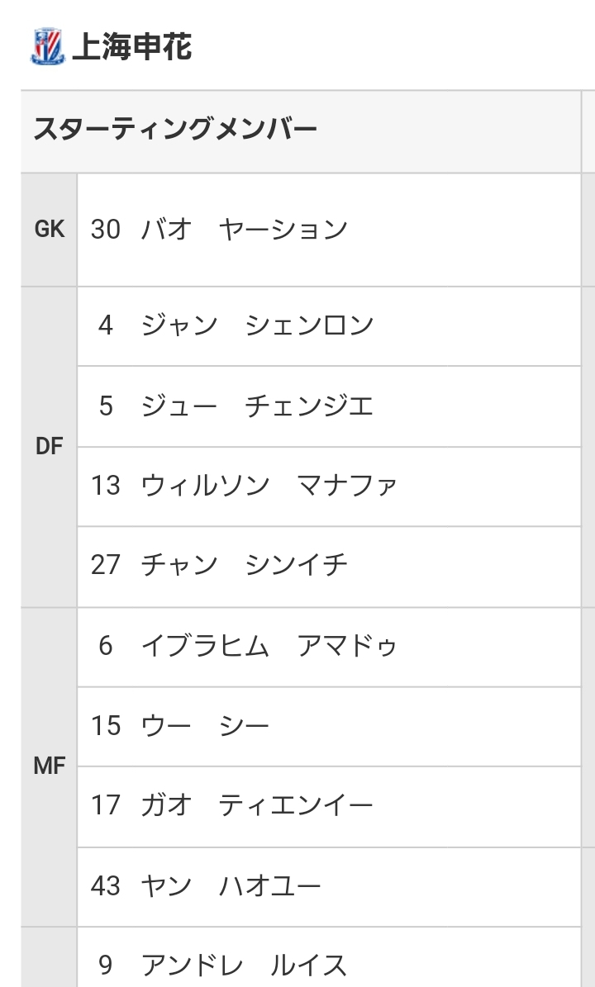The height and width of the screenshot is (987, 595).
Task: Click jersey number 9 in the bottom row
Action: (x=106, y=966)
